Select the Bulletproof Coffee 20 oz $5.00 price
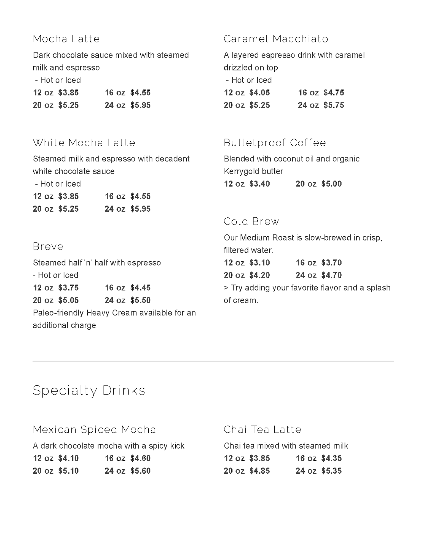 point(318,184)
